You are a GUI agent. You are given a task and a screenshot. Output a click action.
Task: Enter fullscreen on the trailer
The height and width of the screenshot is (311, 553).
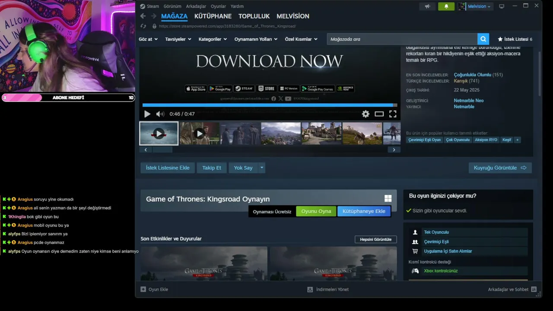[393, 114]
